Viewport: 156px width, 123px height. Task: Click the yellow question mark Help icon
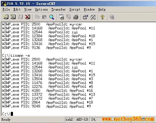(x=102, y=17)
